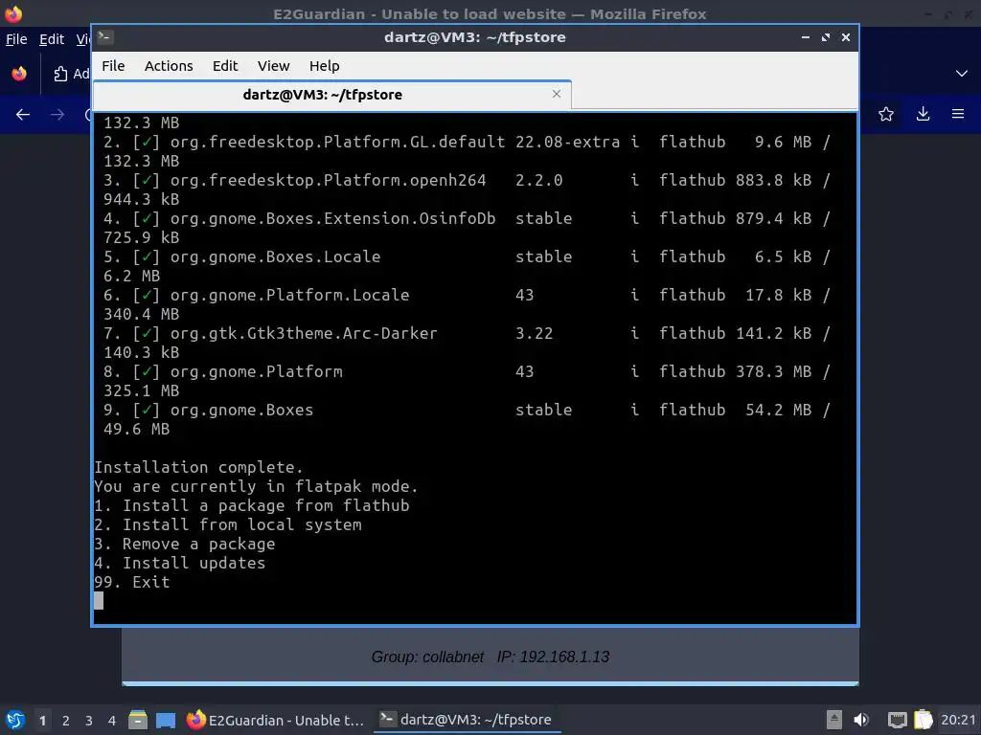Image resolution: width=981 pixels, height=735 pixels.
Task: Open Firefox hamburger application menu
Action: point(957,114)
